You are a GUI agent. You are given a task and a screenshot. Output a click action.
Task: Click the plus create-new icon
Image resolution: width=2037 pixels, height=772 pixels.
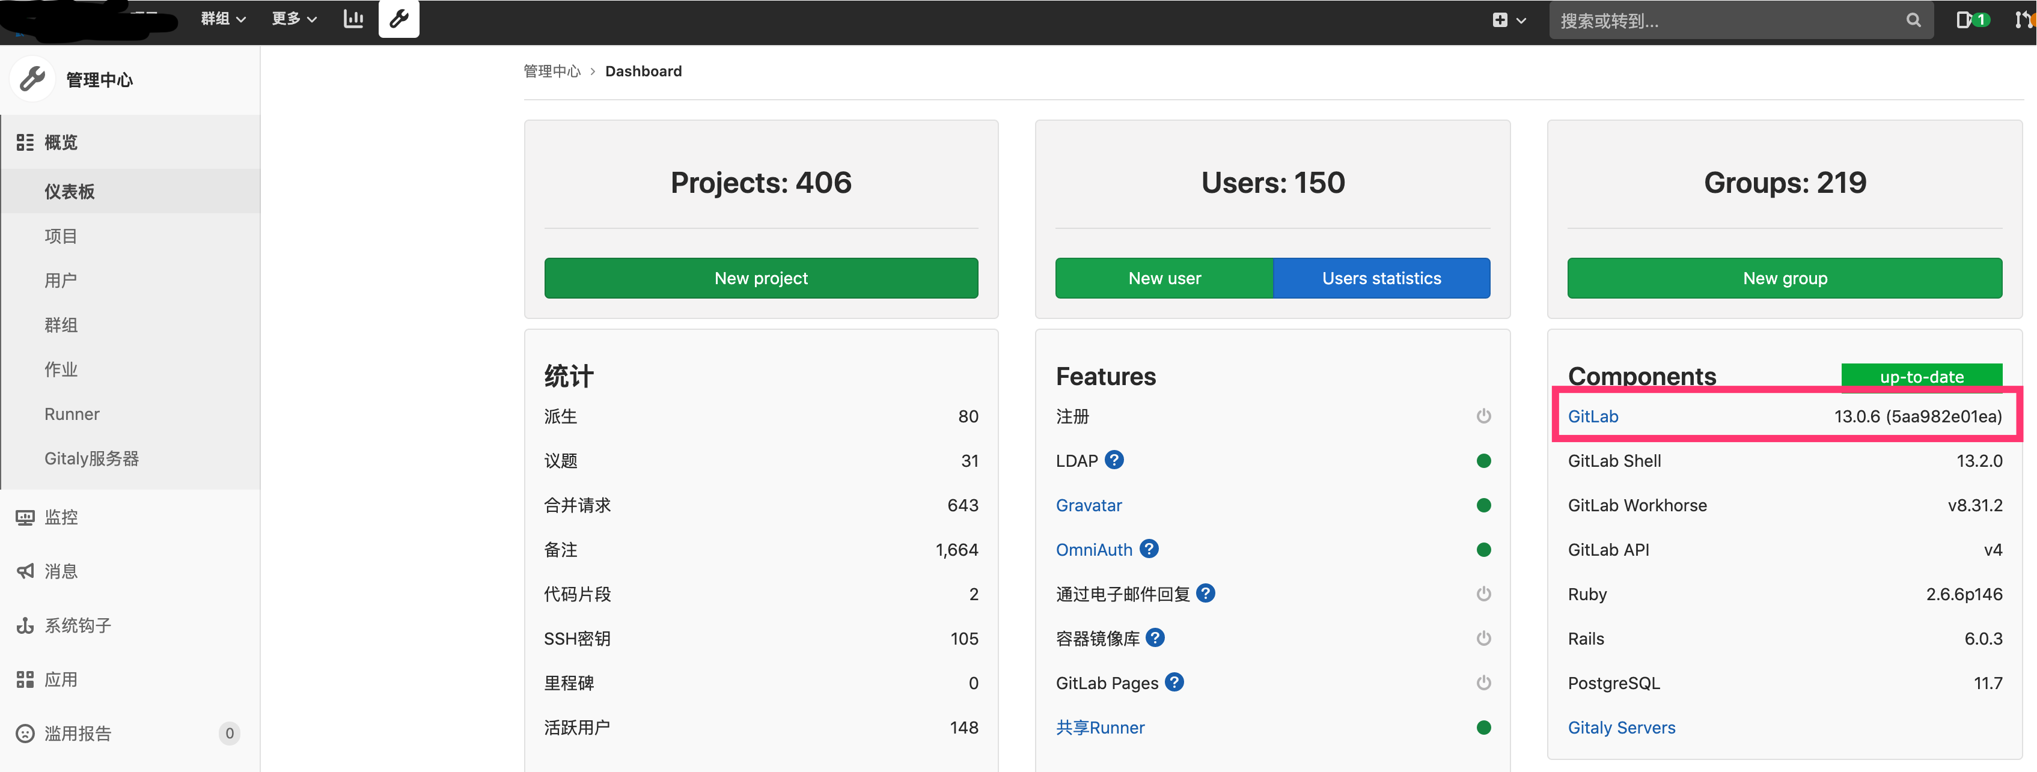(1499, 20)
